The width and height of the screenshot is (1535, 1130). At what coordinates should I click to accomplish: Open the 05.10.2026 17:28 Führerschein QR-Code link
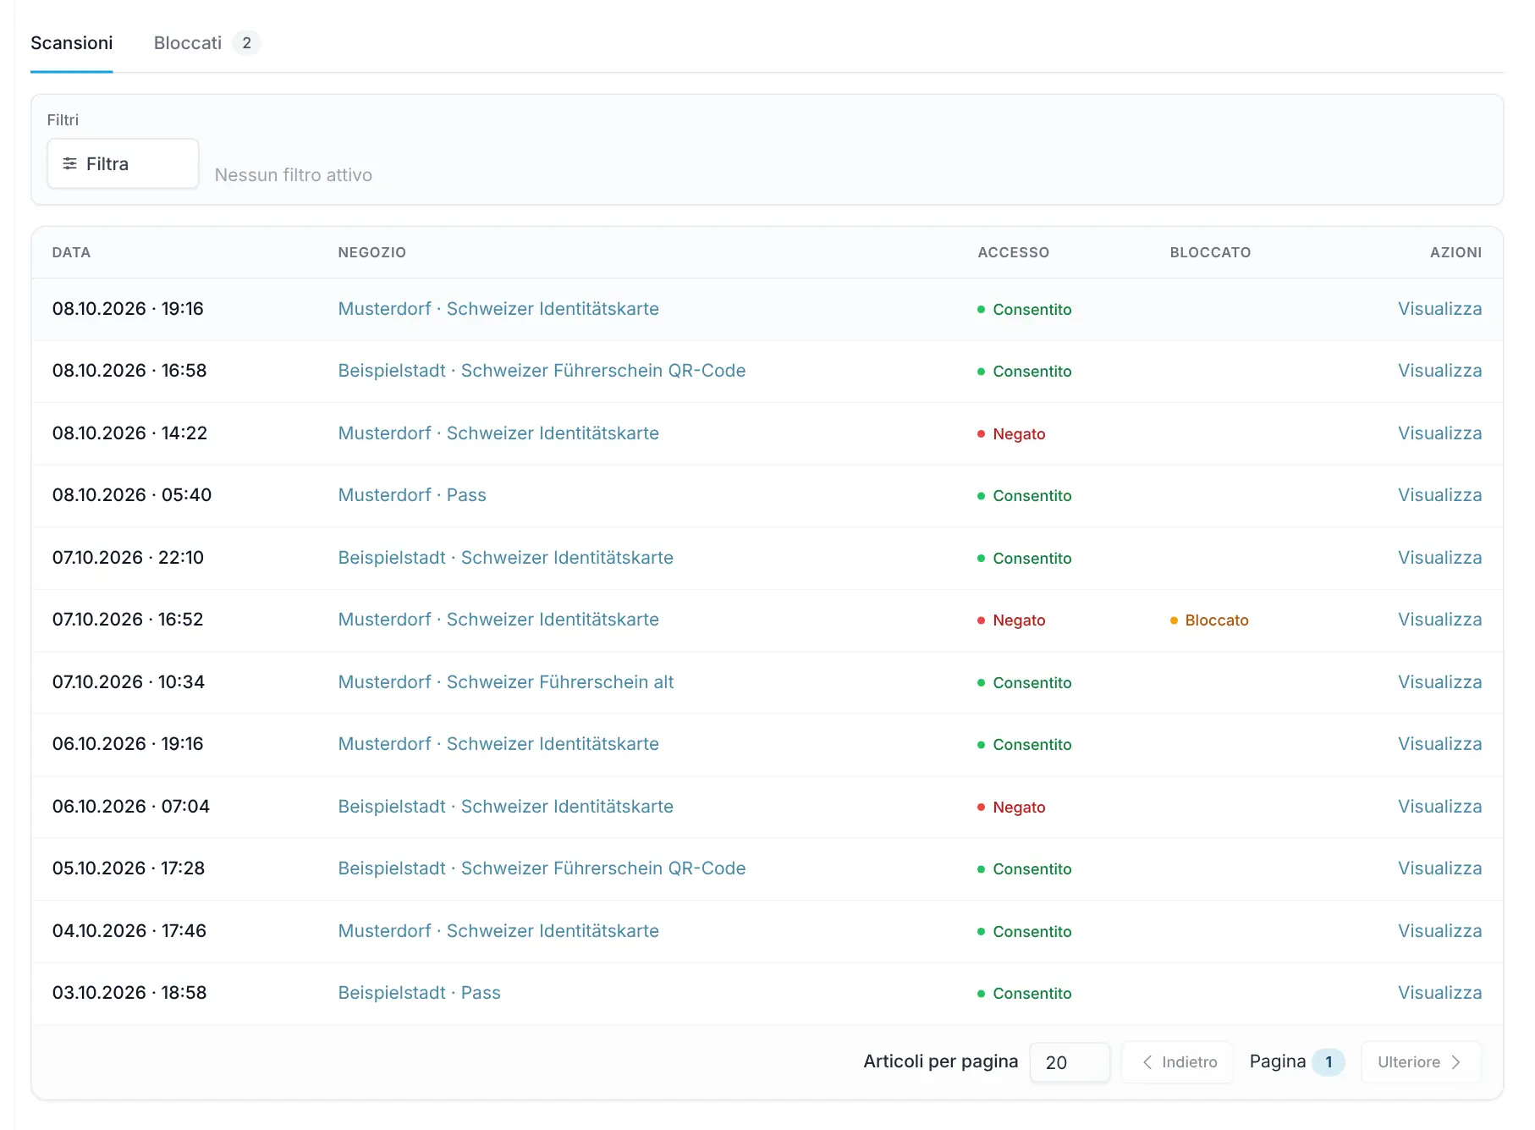click(542, 868)
